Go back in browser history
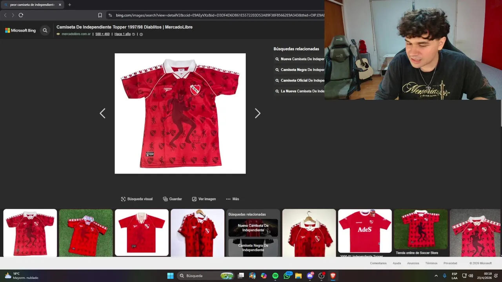 5,15
